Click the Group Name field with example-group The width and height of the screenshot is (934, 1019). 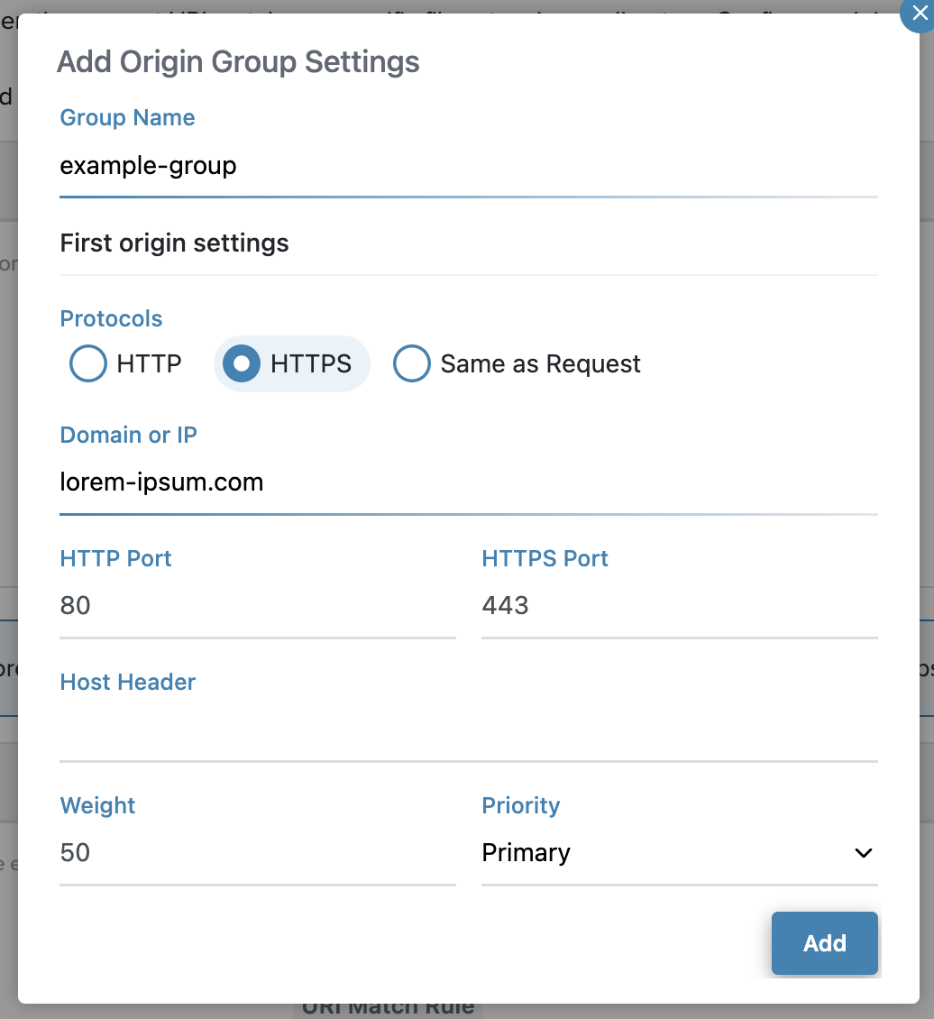click(x=468, y=167)
